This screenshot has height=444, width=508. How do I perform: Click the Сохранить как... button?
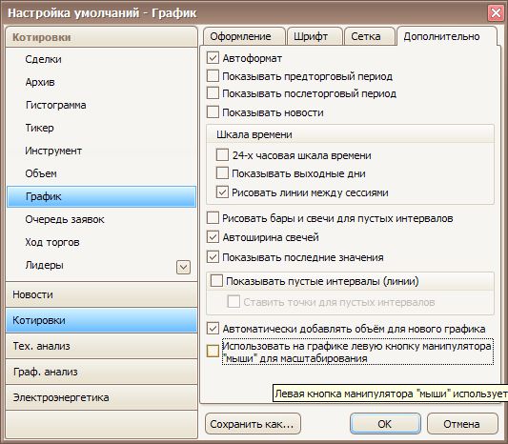pos(253,424)
